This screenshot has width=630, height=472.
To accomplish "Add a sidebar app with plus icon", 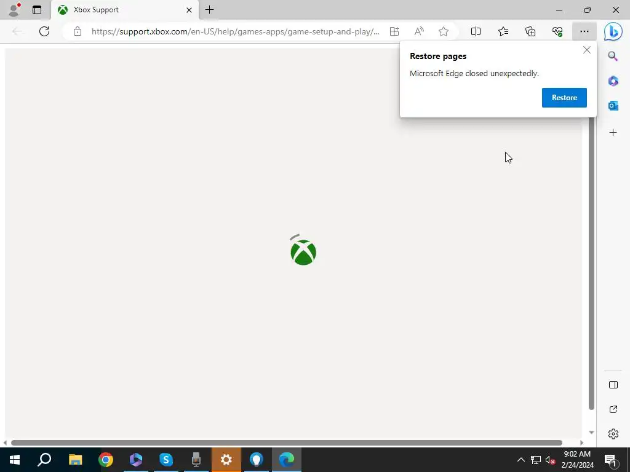I will (613, 133).
